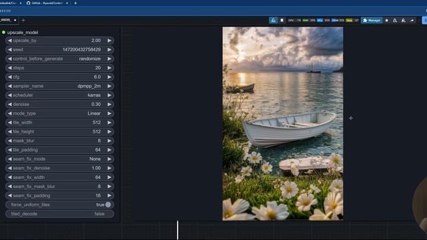Screen dimensions: 427x240
Task: Click the right arrow on the seed row
Action: tap(109, 49)
